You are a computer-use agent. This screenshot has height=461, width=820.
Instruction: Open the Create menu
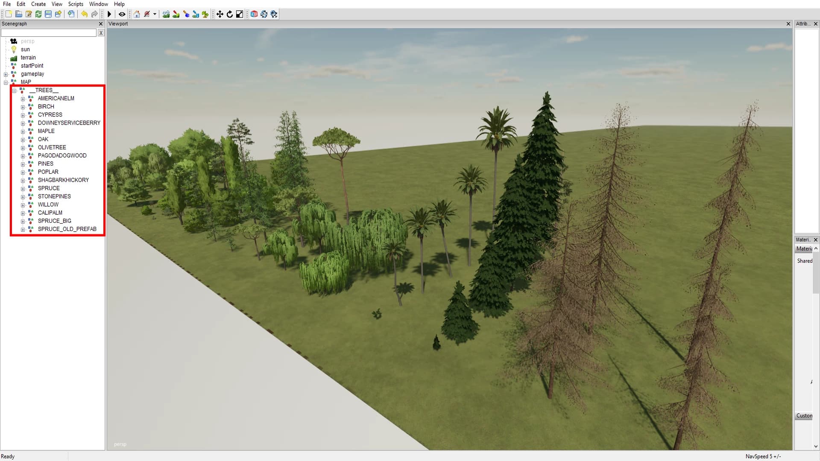tap(38, 4)
